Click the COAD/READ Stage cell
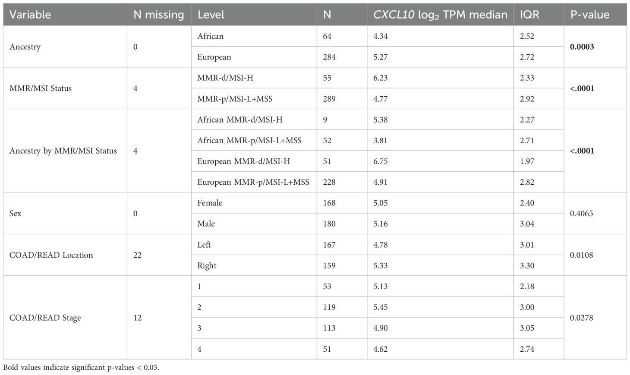630x375 pixels. point(45,318)
